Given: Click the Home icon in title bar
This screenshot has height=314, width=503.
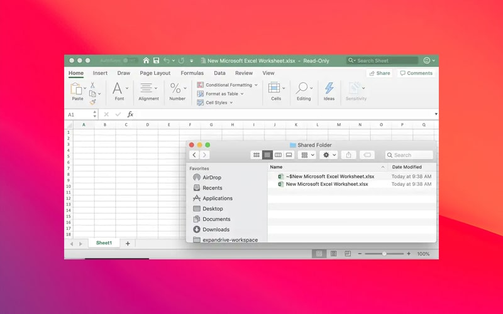Looking at the screenshot, I should pyautogui.click(x=146, y=61).
